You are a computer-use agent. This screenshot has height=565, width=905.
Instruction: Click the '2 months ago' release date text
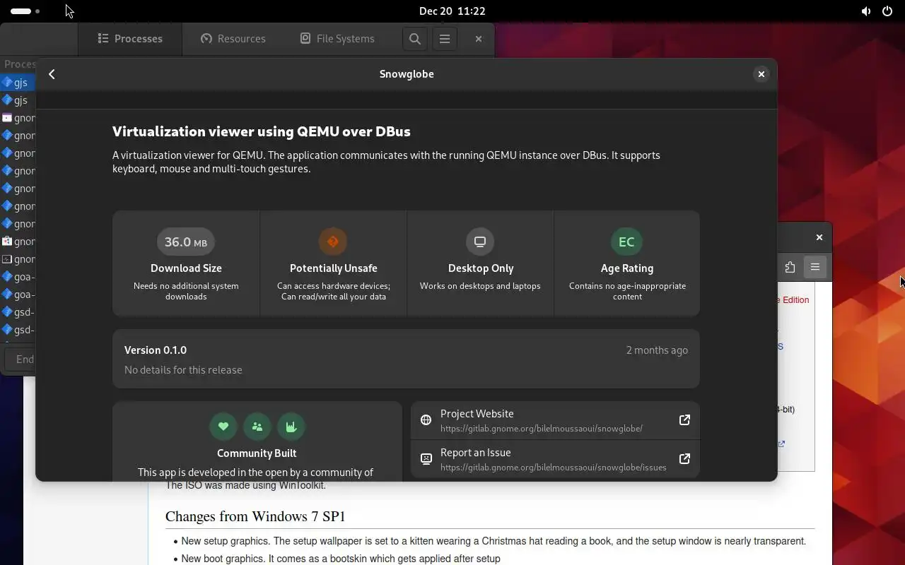click(x=657, y=350)
